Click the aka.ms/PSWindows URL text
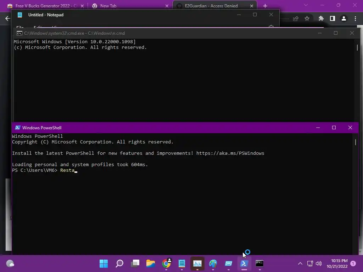Image resolution: width=363 pixels, height=272 pixels. pyautogui.click(x=230, y=153)
